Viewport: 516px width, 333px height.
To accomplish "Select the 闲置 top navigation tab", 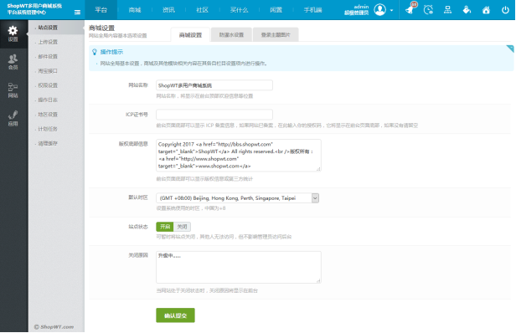I will coord(276,10).
